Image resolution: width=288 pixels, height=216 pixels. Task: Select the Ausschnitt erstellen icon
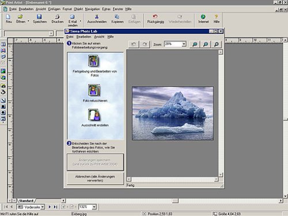pyautogui.click(x=94, y=115)
